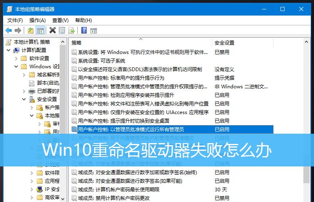
Task: Select 用户帐户控制: 将文件和注册表写入错误虚拟化
Action: pos(143,104)
